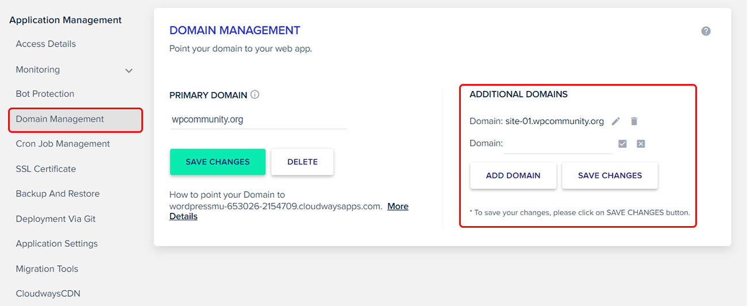The width and height of the screenshot is (747, 306).
Task: Select Domain Management in the sidebar
Action: tap(60, 119)
